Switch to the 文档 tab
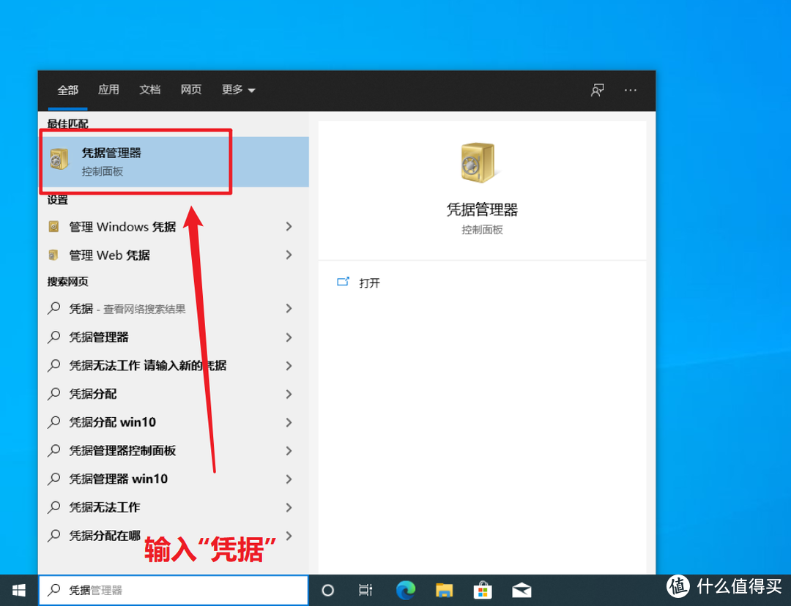The image size is (791, 606). coord(150,90)
